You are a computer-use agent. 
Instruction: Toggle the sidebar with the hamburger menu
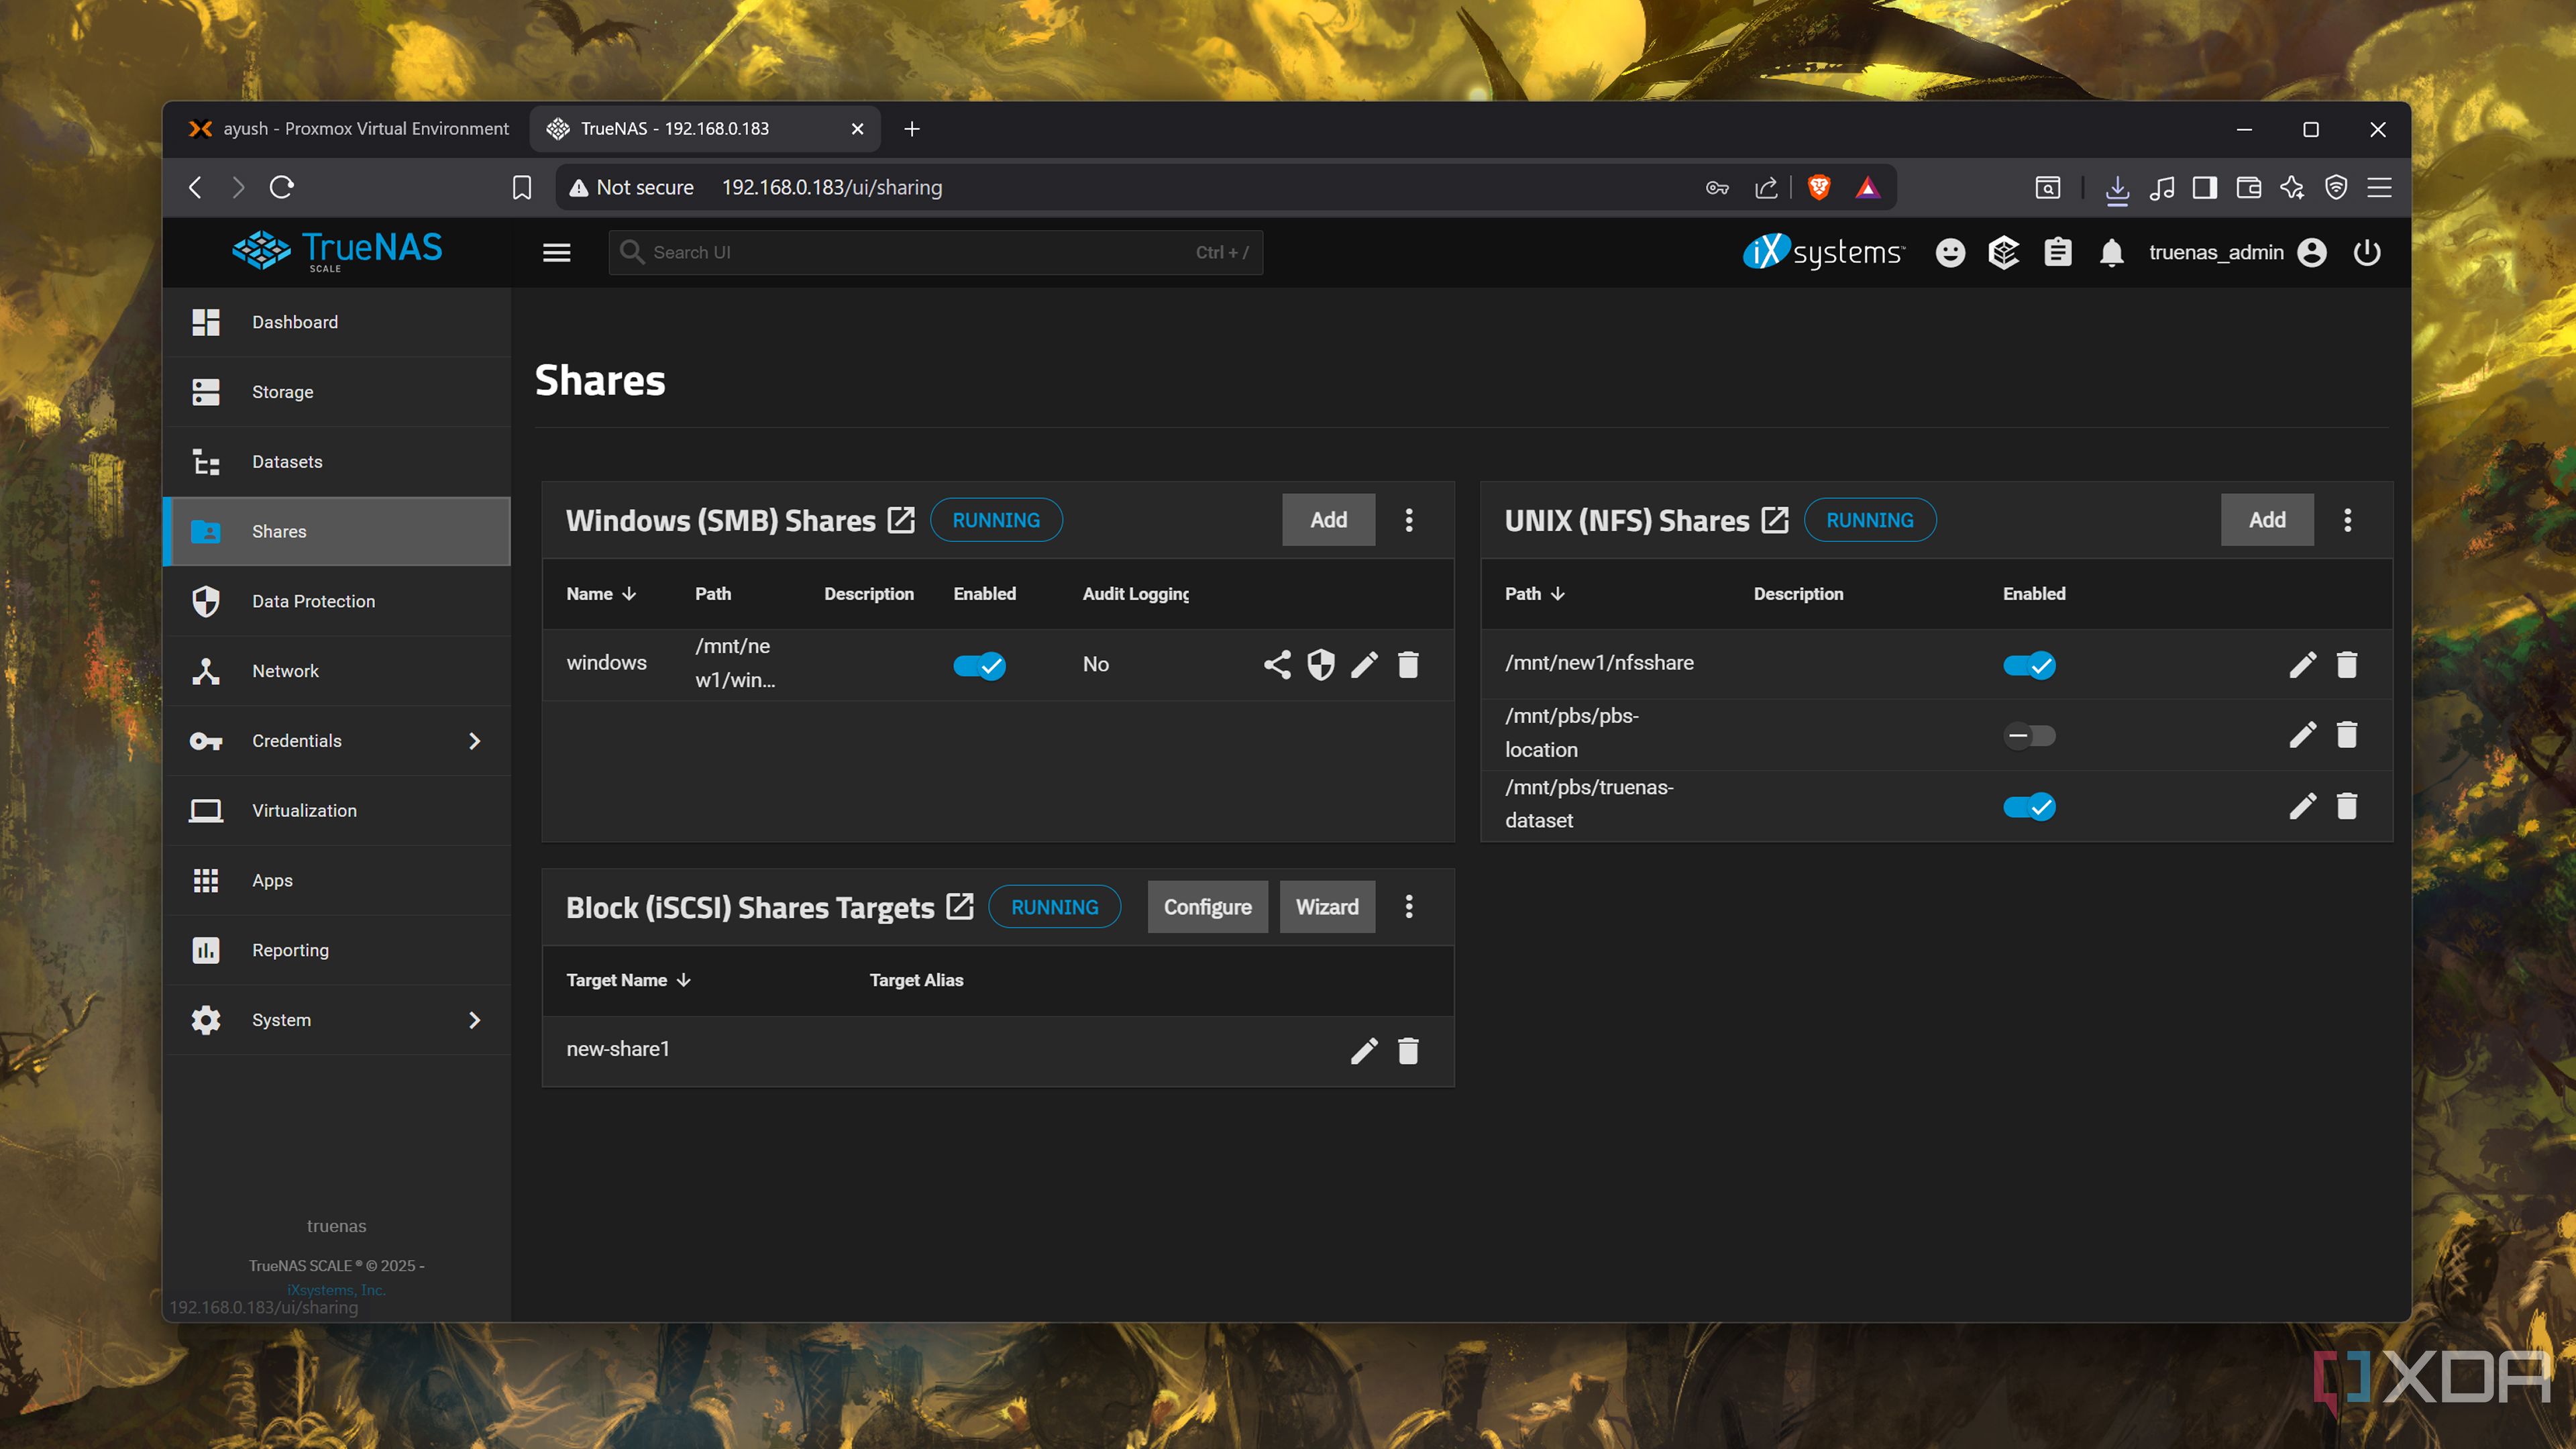557,253
